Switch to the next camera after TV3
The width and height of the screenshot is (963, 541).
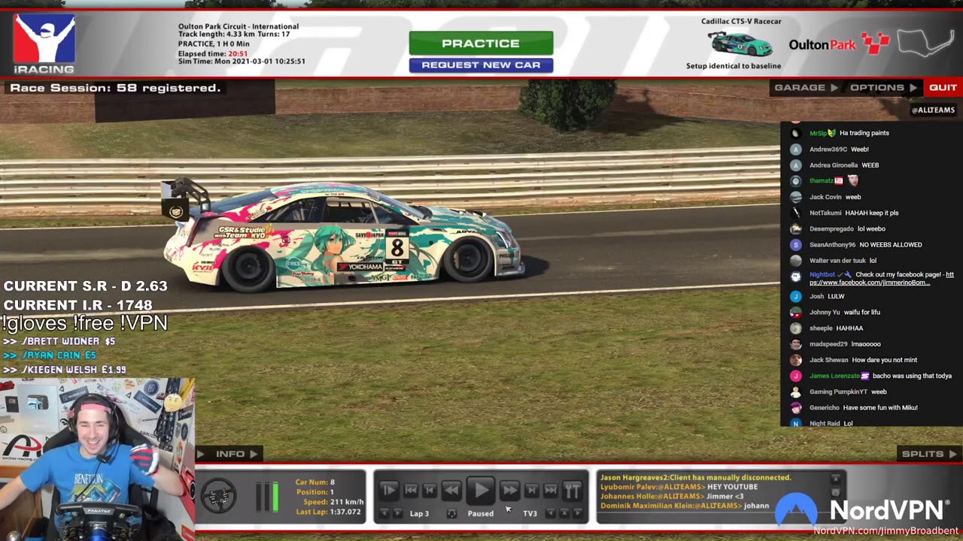point(578,513)
